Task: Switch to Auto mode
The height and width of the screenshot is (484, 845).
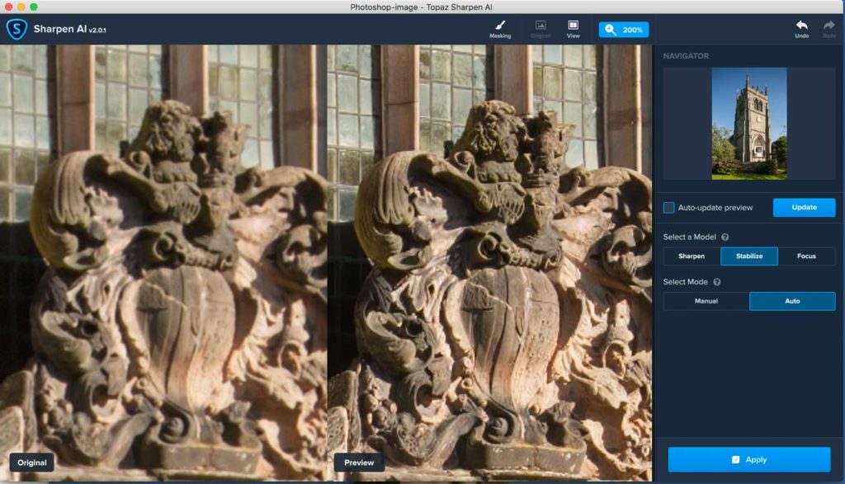Action: (x=792, y=301)
